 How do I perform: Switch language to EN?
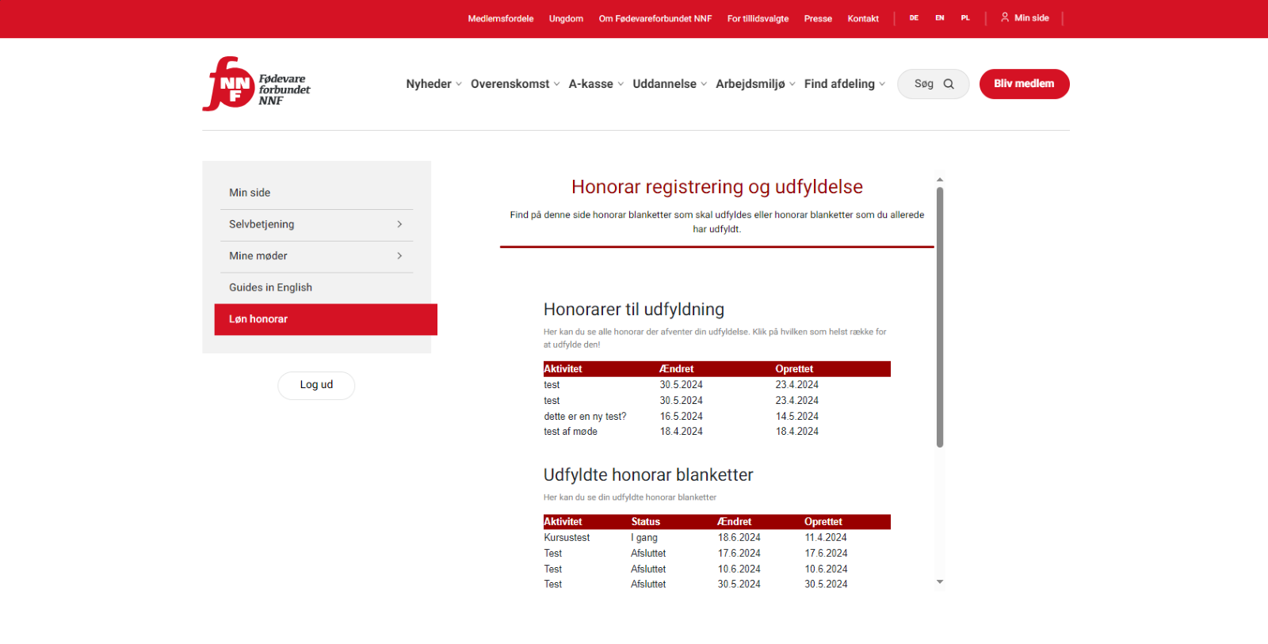pos(940,18)
